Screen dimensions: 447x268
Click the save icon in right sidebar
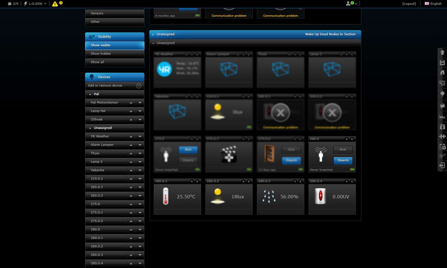442,63
